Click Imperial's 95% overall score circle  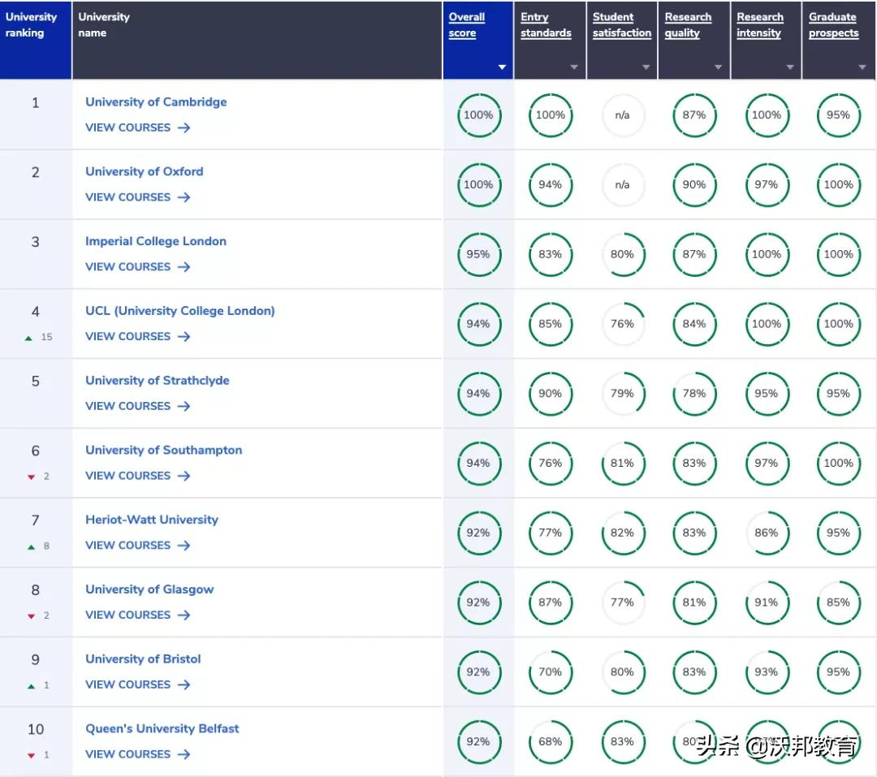(x=479, y=254)
